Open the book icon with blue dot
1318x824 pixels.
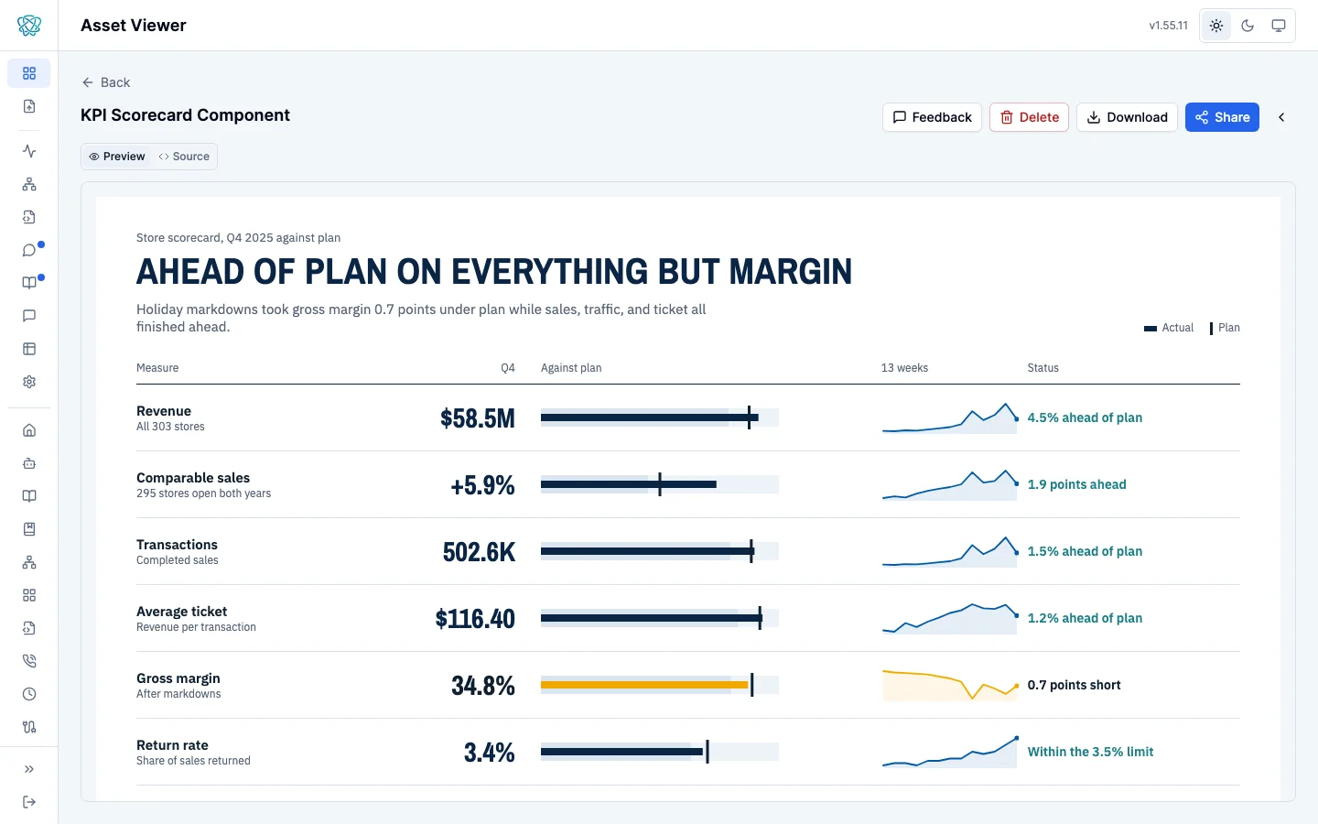pyautogui.click(x=29, y=283)
